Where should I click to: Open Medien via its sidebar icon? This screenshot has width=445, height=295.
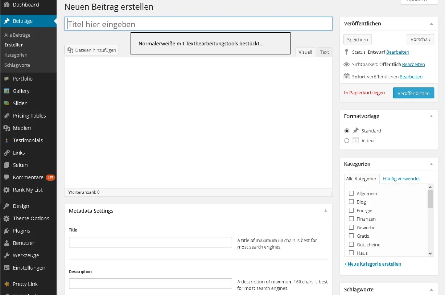pos(7,128)
